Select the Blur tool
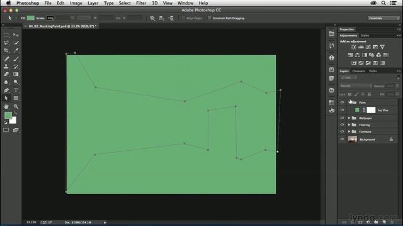 (x=6, y=82)
